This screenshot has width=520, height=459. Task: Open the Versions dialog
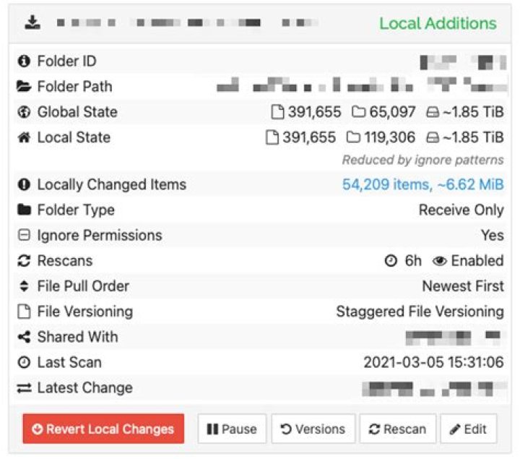[313, 429]
